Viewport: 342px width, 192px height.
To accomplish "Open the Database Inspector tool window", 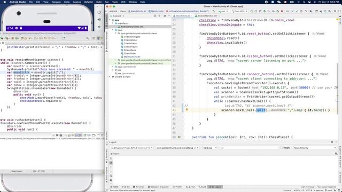I will (x=158, y=187).
